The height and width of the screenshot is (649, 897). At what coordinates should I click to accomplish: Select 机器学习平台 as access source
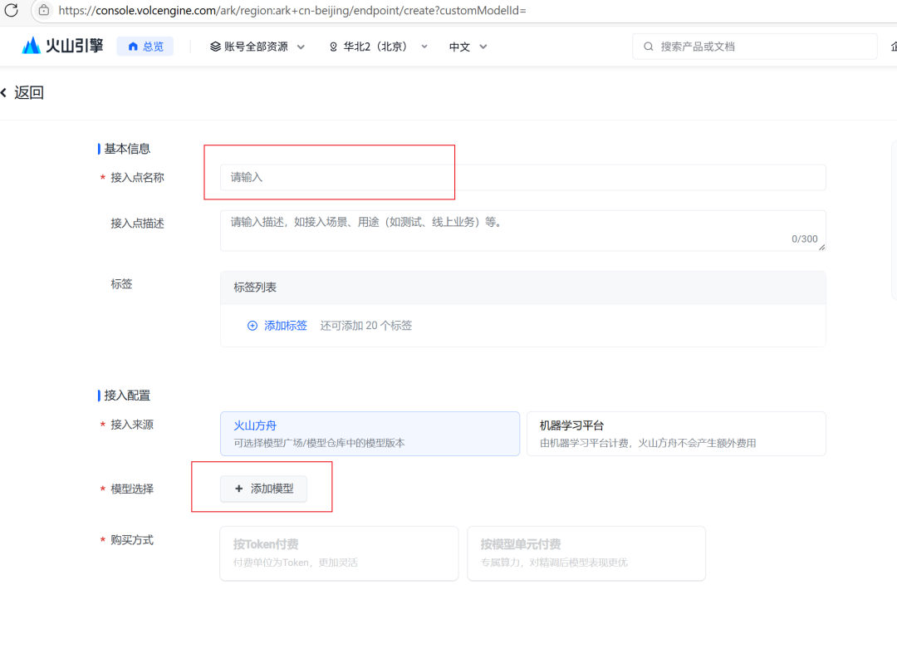[676, 434]
